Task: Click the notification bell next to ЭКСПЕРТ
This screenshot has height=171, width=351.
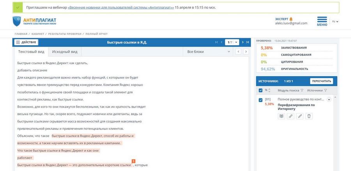Action: [291, 19]
